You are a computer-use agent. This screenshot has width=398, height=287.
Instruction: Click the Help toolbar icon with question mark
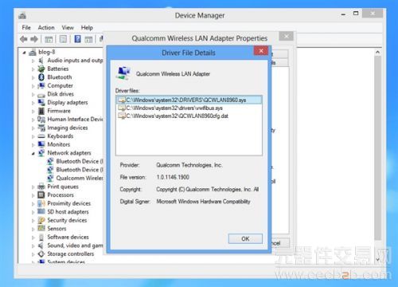(x=77, y=39)
